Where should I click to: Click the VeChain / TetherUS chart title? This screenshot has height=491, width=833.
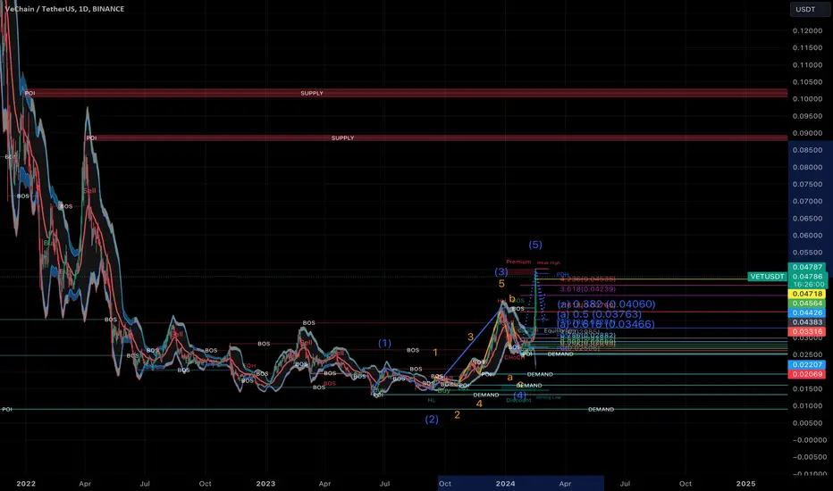click(x=64, y=9)
